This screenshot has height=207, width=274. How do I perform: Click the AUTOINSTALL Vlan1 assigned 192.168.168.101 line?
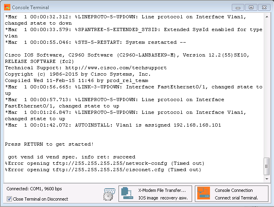click(x=113, y=125)
